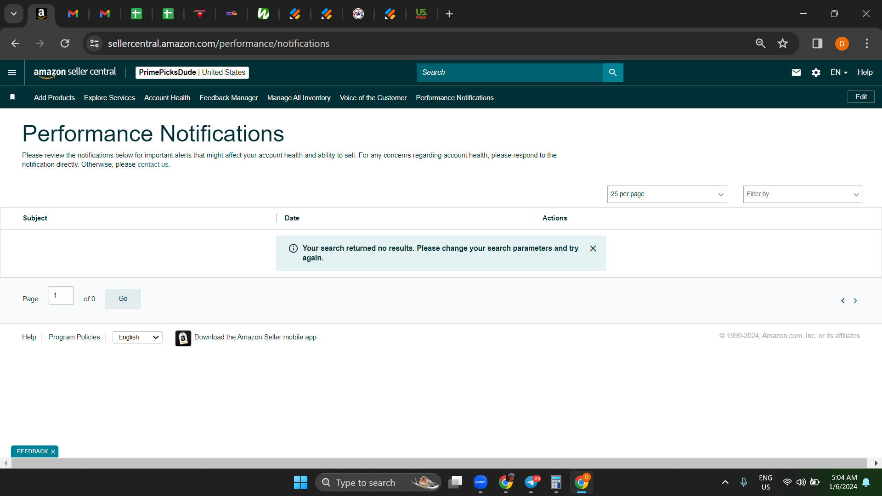Open Windows Start menu
This screenshot has width=882, height=496.
tap(300, 483)
